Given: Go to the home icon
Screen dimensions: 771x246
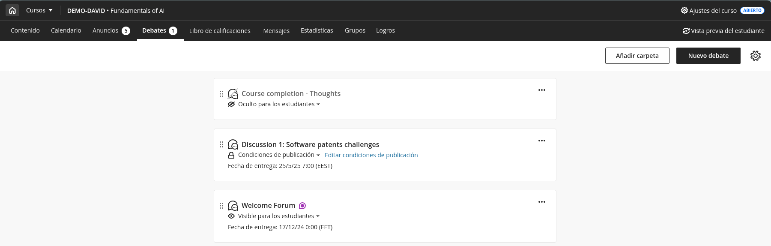Looking at the screenshot, I should point(12,10).
